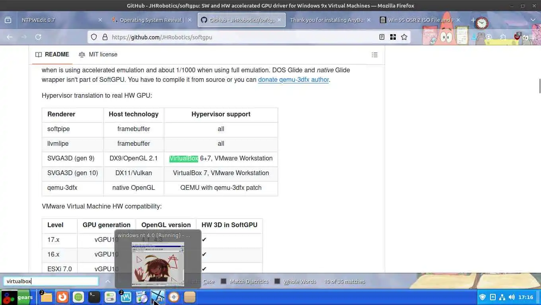Follow the donate qemu-3dfx author link
The height and width of the screenshot is (305, 541).
pos(293,79)
